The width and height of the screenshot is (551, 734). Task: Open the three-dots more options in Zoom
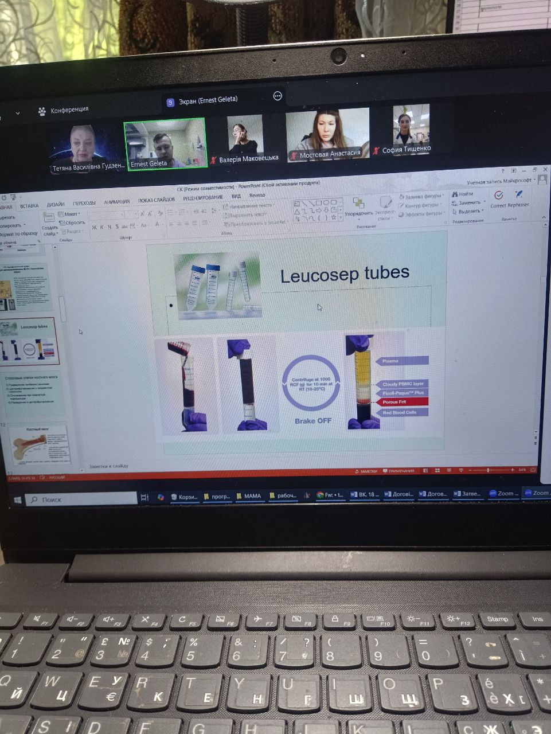tap(278, 96)
